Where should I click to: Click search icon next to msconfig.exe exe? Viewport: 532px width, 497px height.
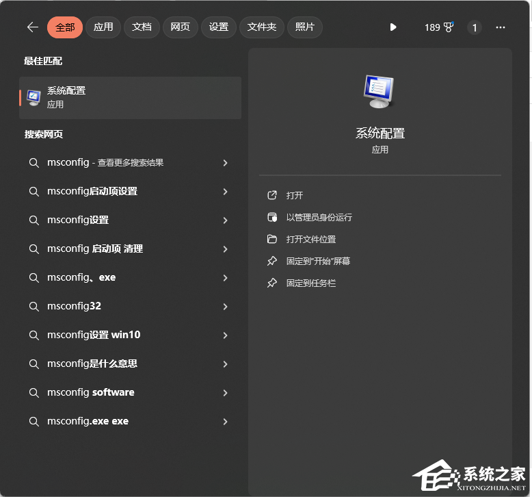click(34, 421)
